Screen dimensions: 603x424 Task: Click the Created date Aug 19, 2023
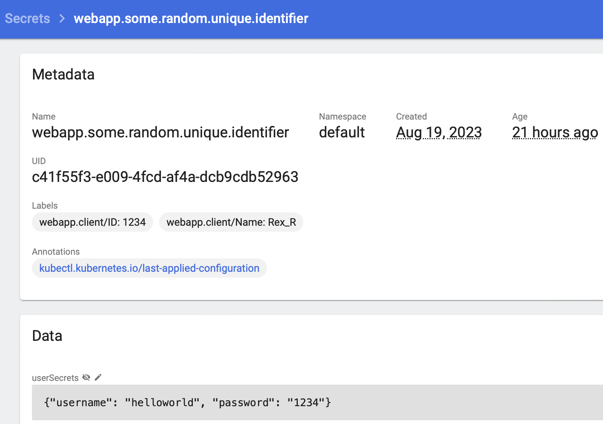coord(439,132)
